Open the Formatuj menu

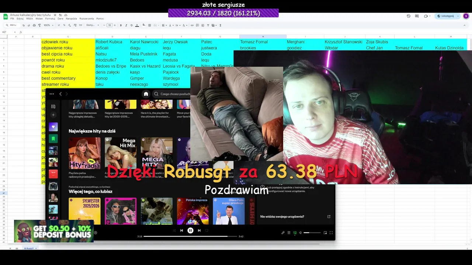(x=50, y=18)
